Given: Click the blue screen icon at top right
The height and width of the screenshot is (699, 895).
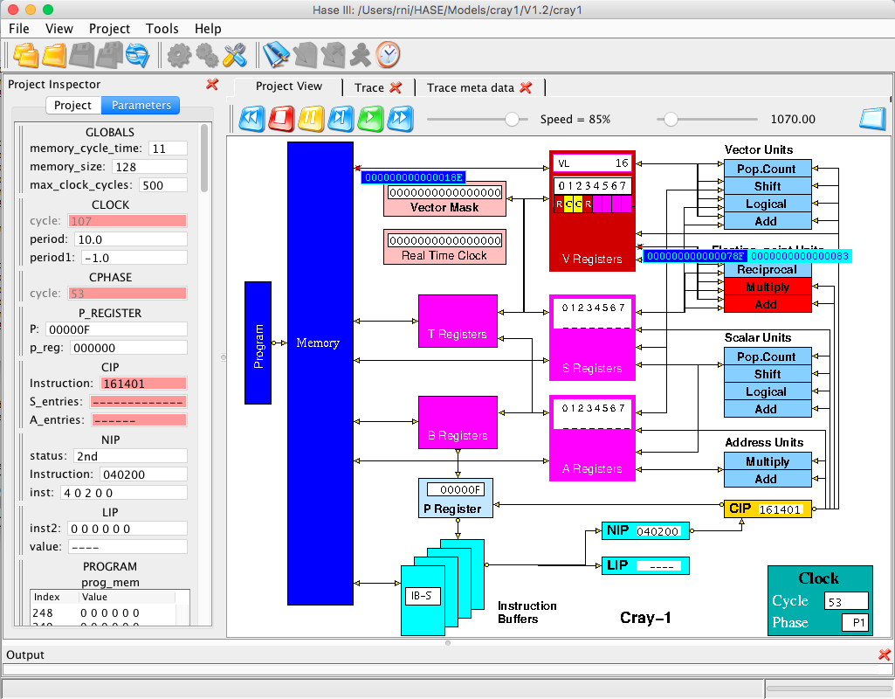Looking at the screenshot, I should (x=873, y=119).
